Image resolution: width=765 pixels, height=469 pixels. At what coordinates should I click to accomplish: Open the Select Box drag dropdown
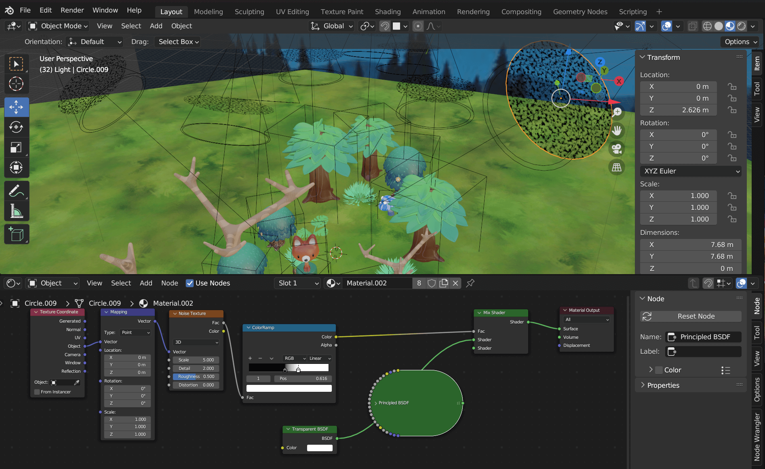pyautogui.click(x=178, y=42)
